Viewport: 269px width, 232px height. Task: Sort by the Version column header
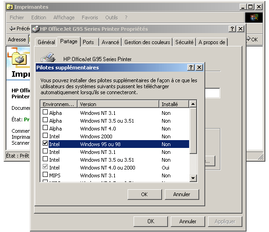tap(118, 104)
